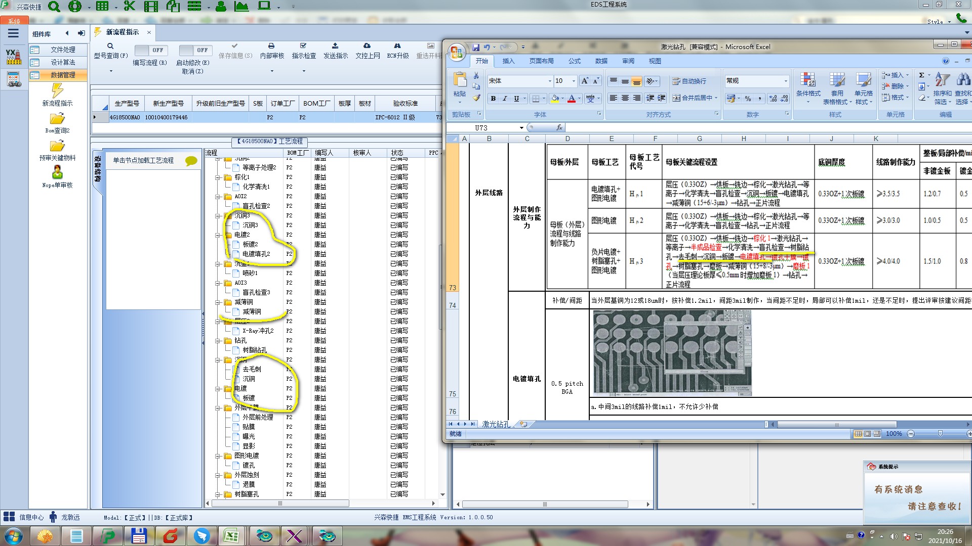
Task: Click the 文控上网 cloud upload icon
Action: pos(367,46)
